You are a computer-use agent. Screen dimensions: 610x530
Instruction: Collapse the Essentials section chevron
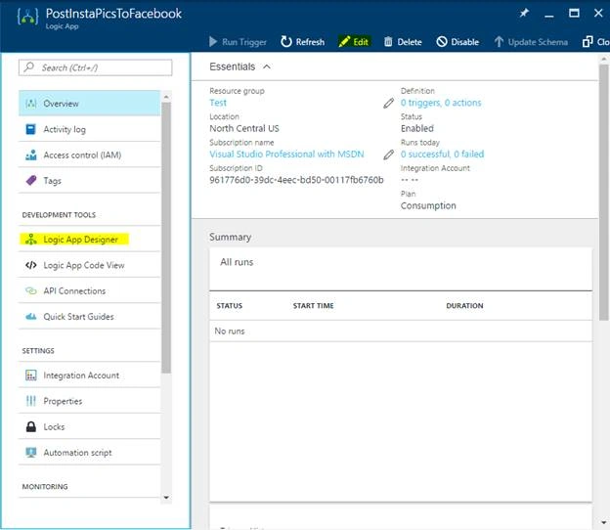(x=267, y=66)
